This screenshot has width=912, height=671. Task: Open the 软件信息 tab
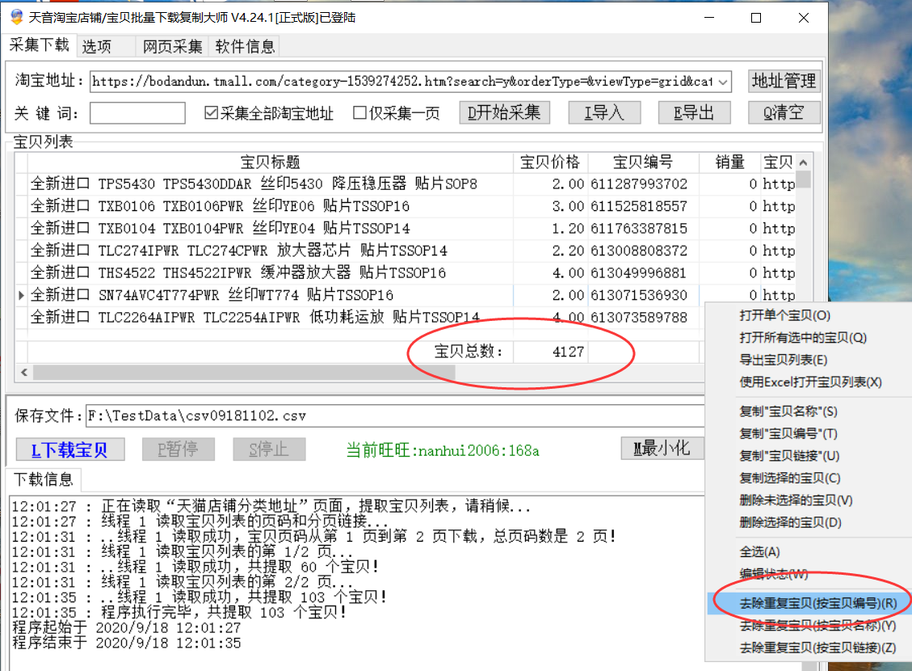(x=245, y=47)
